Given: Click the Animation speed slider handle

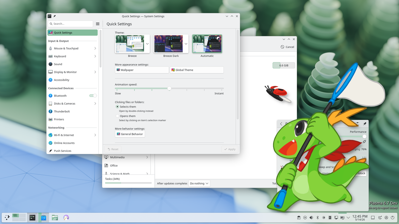Looking at the screenshot, I should pyautogui.click(x=169, y=88).
